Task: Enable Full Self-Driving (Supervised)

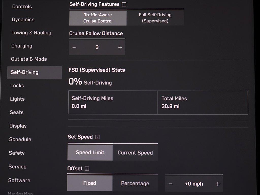Action: tap(155, 18)
